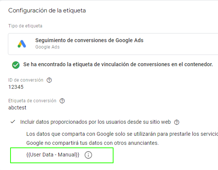Open the Seguimiento de conversiones tag type card
Viewport: 218px width, 170px height.
coord(113,44)
